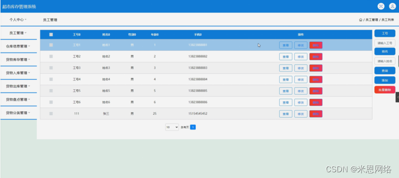This screenshot has height=178, width=399.
Task: Check the checkbox for row 工号5
Action: (51, 91)
